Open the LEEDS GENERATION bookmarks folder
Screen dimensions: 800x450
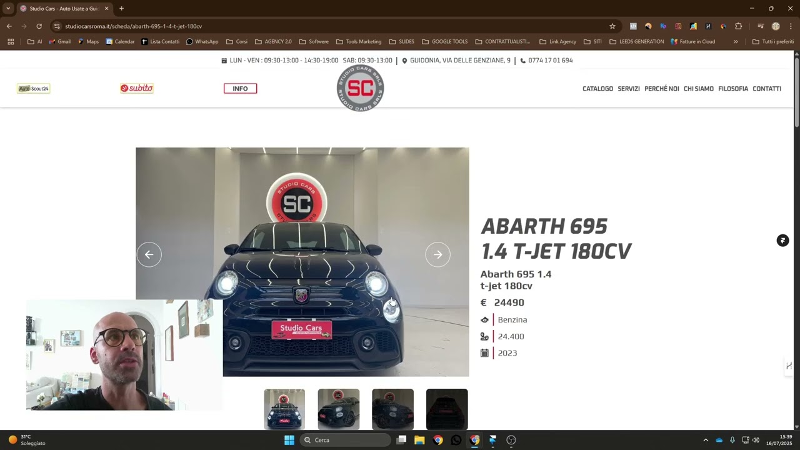click(637, 42)
